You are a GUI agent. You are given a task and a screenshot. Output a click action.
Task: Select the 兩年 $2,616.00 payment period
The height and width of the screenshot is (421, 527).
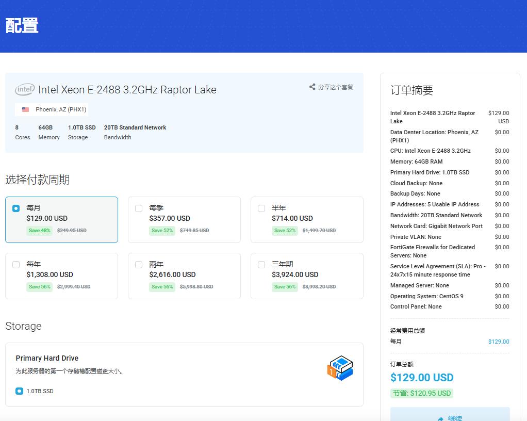point(139,265)
